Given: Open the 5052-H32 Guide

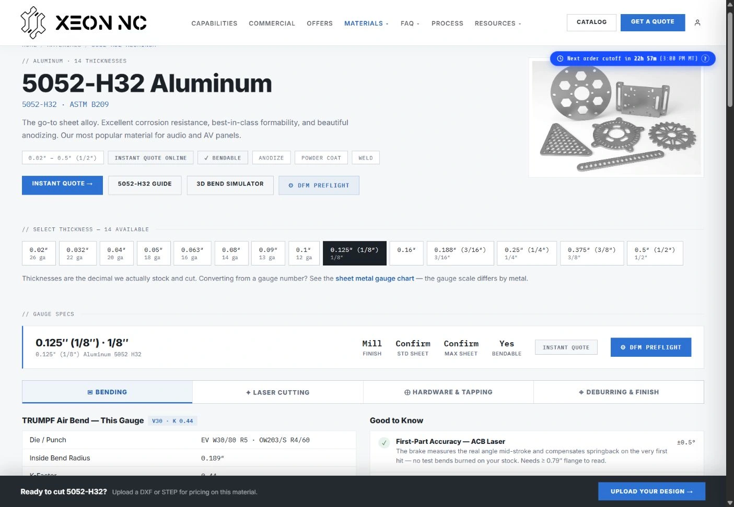Looking at the screenshot, I should point(145,185).
